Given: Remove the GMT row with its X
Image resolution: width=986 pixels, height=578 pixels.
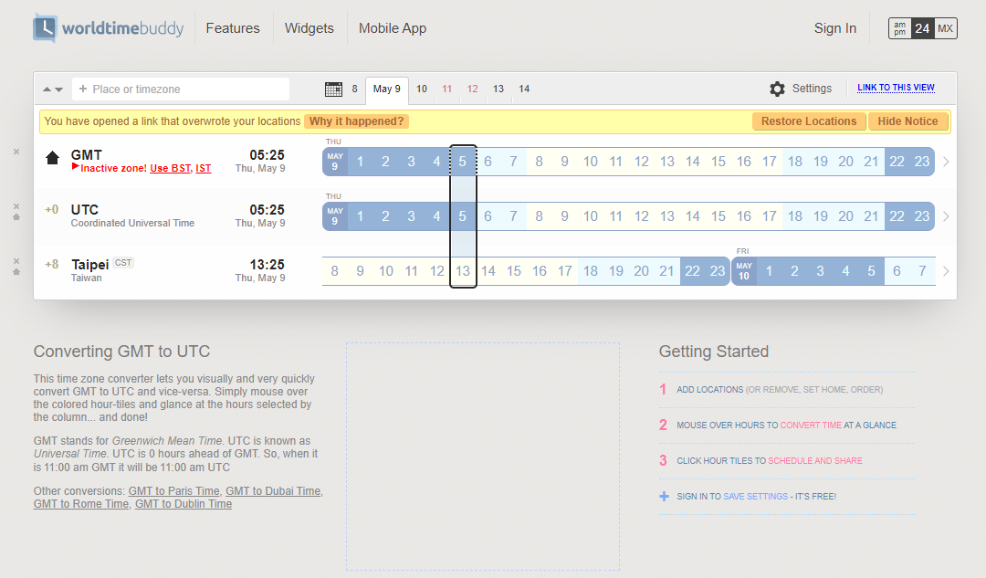Looking at the screenshot, I should pos(16,152).
